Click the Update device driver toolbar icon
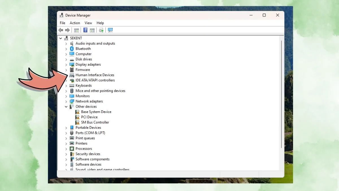Viewport: 339px width, 191px height. 101,30
